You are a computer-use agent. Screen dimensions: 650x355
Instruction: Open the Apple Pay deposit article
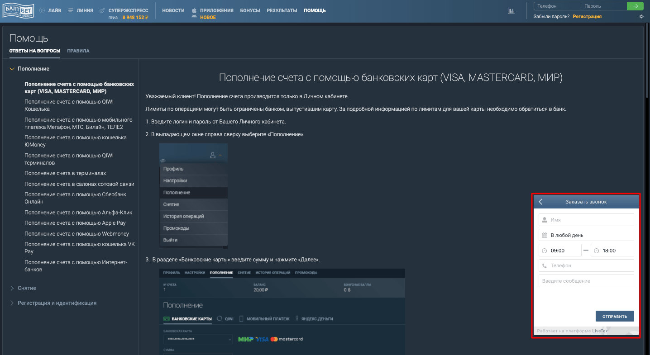(x=75, y=223)
